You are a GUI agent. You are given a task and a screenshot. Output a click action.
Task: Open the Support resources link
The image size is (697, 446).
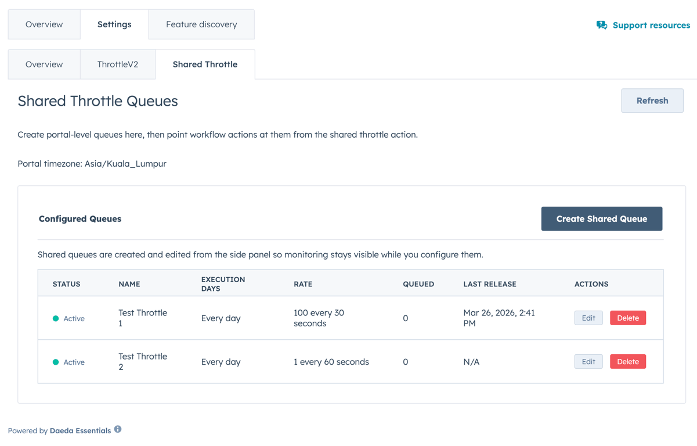[649, 25]
